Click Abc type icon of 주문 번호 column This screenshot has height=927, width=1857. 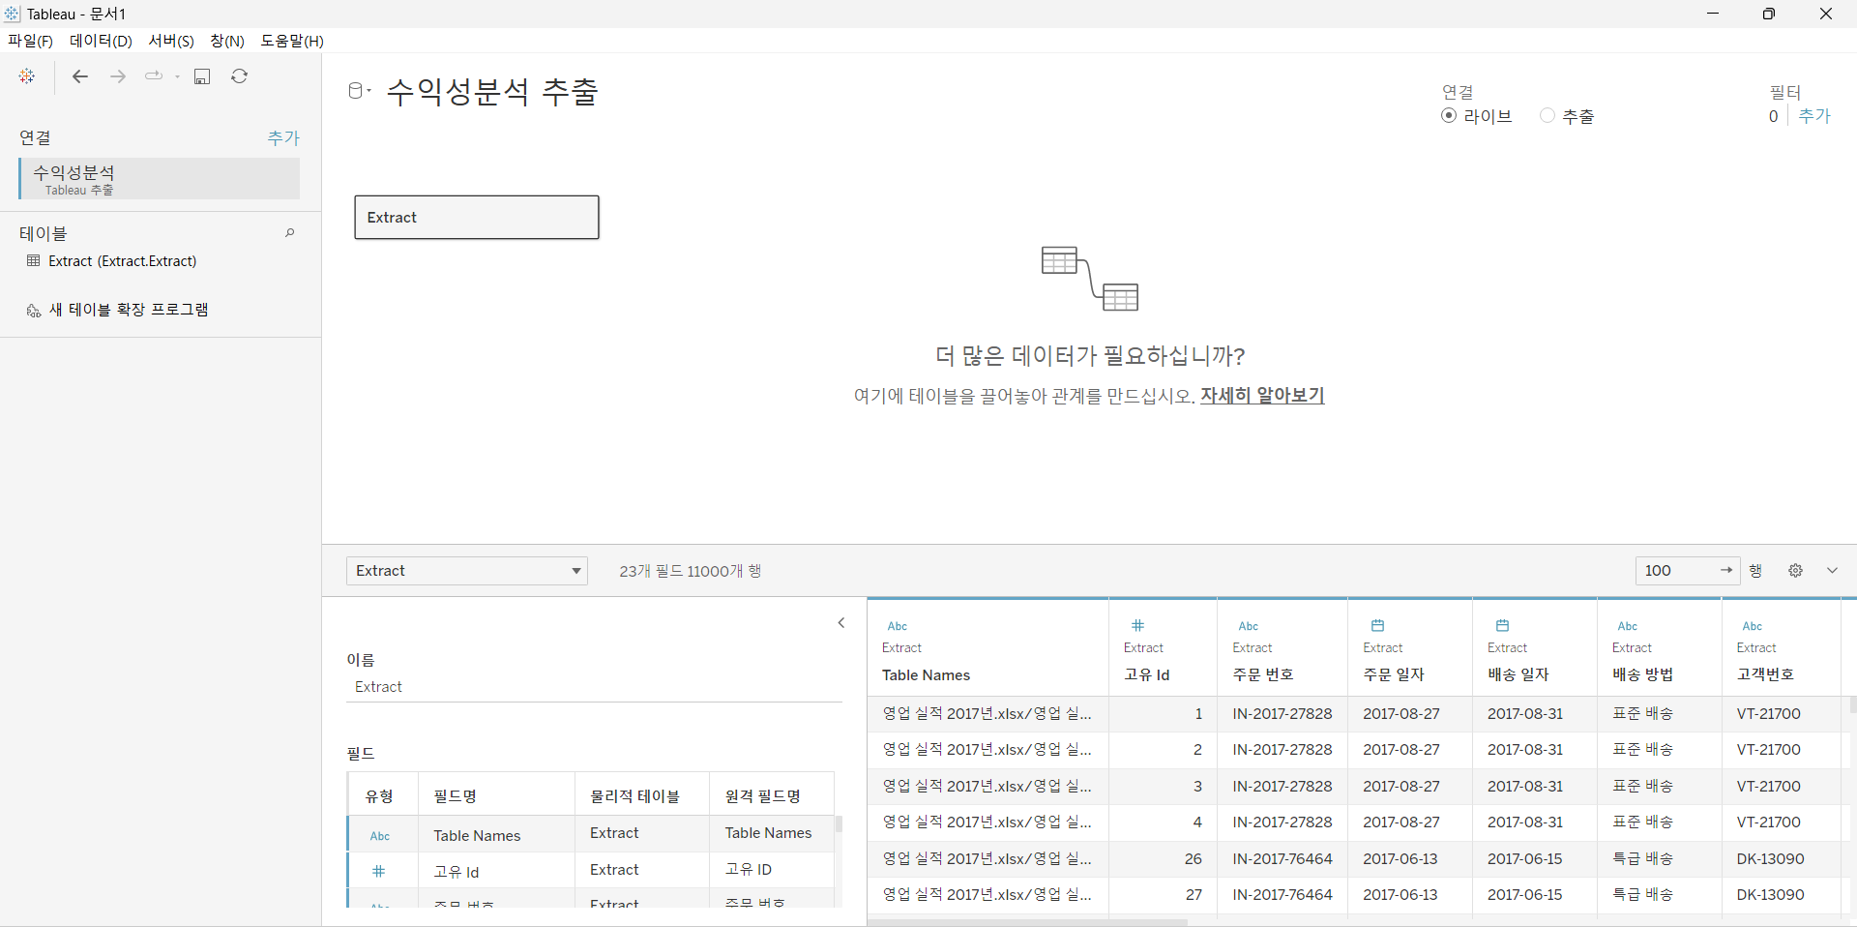click(x=1249, y=626)
